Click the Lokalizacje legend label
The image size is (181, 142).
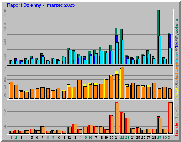point(177,74)
